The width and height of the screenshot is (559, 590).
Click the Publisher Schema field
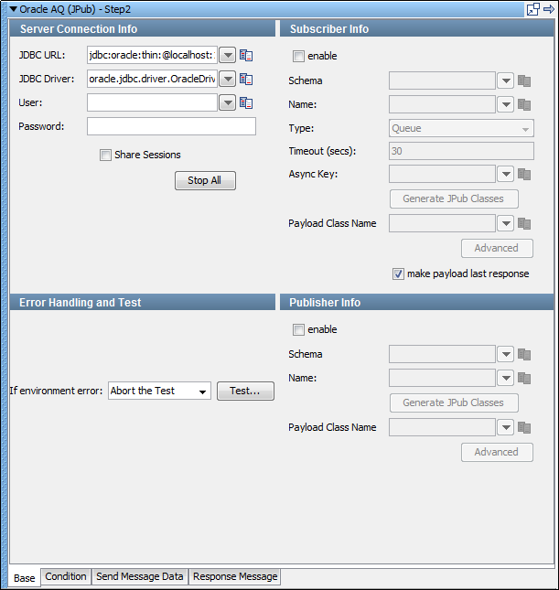point(442,354)
